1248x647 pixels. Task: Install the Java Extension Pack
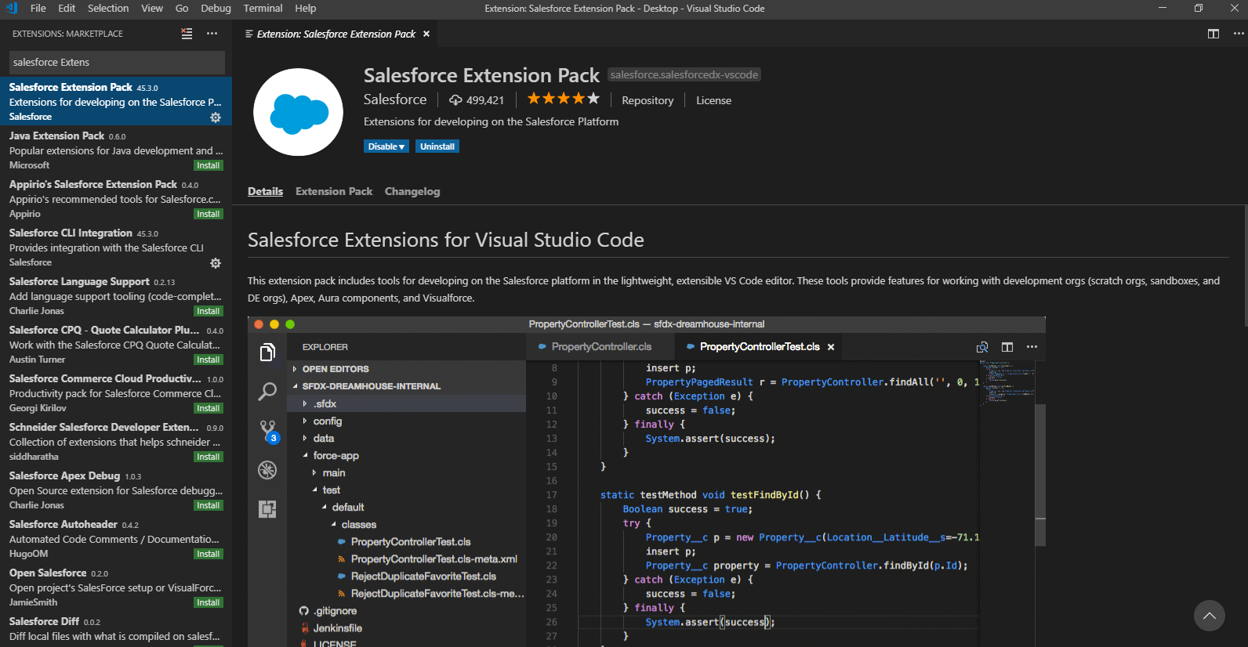tap(208, 165)
